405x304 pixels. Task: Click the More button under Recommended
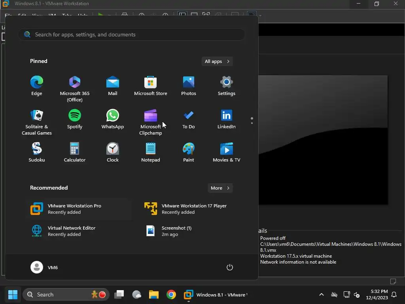coord(220,188)
